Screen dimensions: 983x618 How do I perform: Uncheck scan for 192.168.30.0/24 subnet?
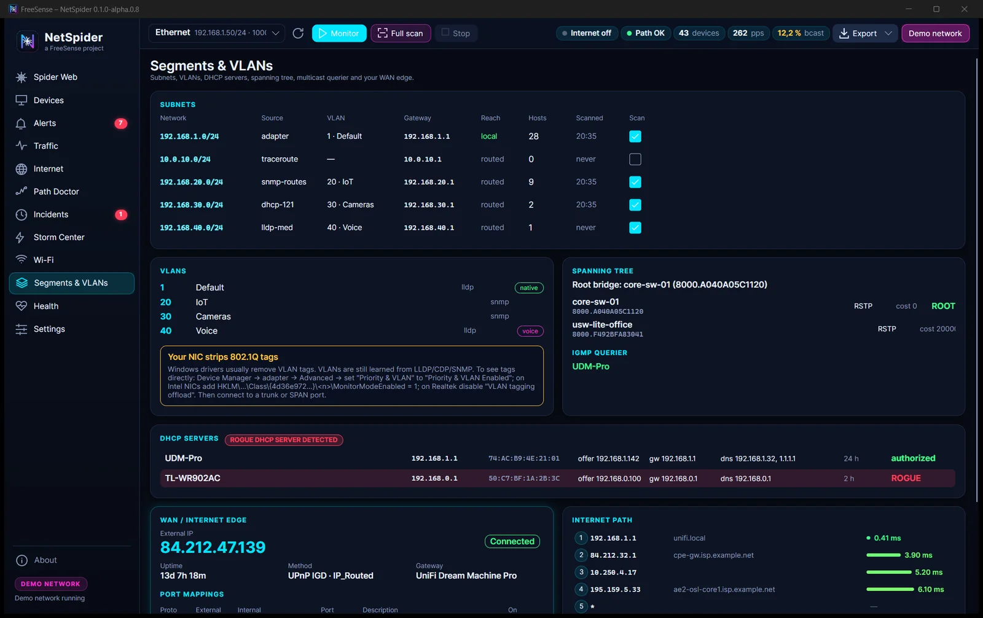tap(635, 205)
